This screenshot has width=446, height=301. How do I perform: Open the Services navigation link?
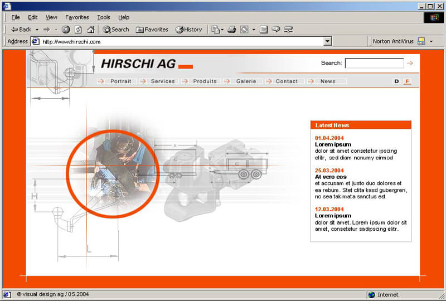pos(163,81)
